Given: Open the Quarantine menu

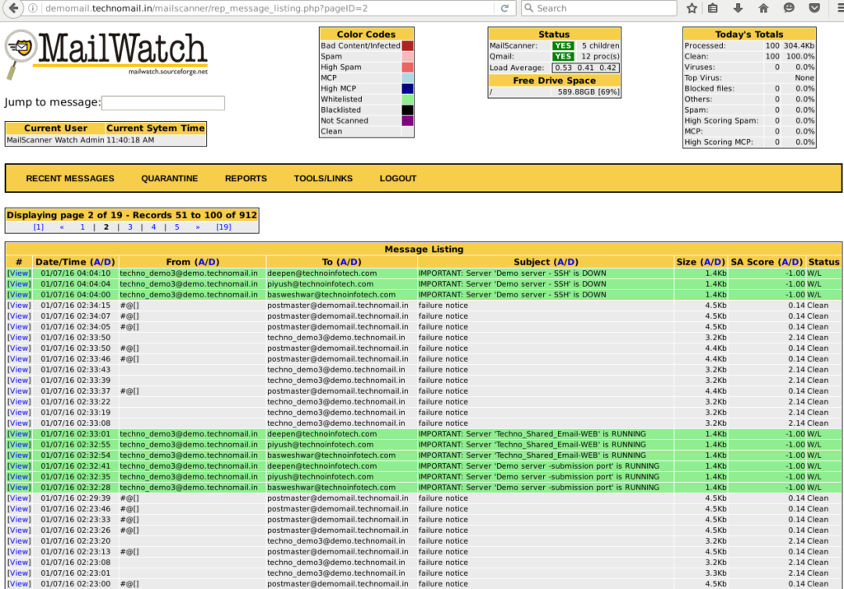Looking at the screenshot, I should (x=170, y=179).
